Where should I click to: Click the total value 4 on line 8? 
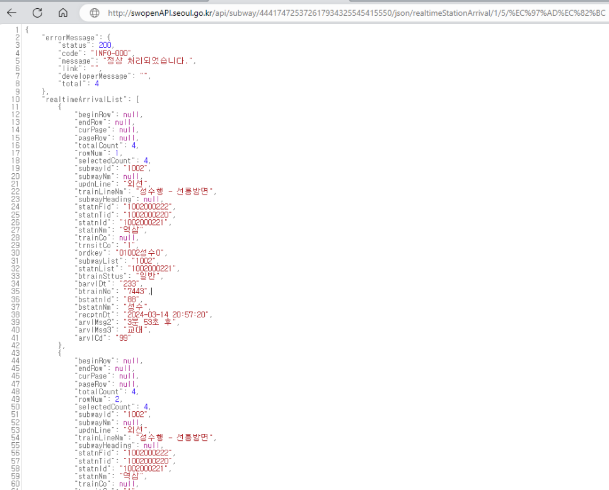click(x=96, y=84)
